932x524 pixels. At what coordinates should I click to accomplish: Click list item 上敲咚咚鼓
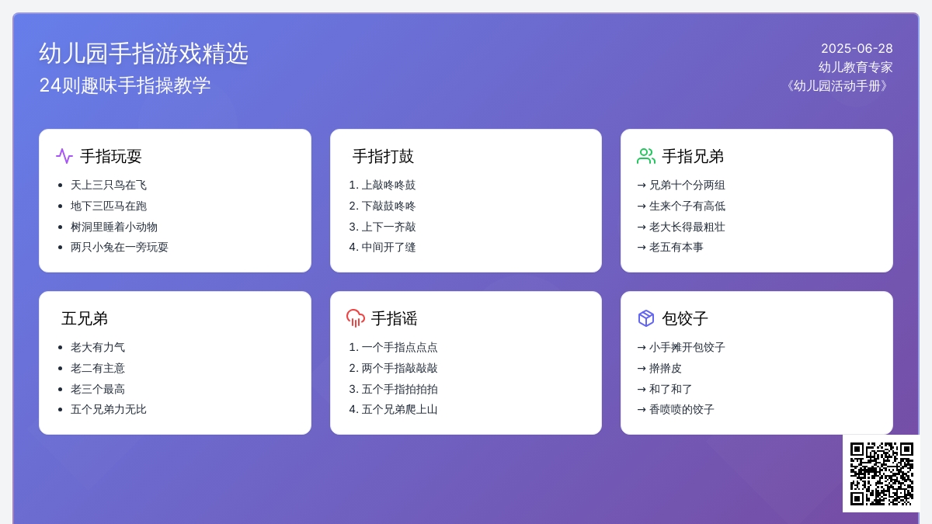point(388,185)
